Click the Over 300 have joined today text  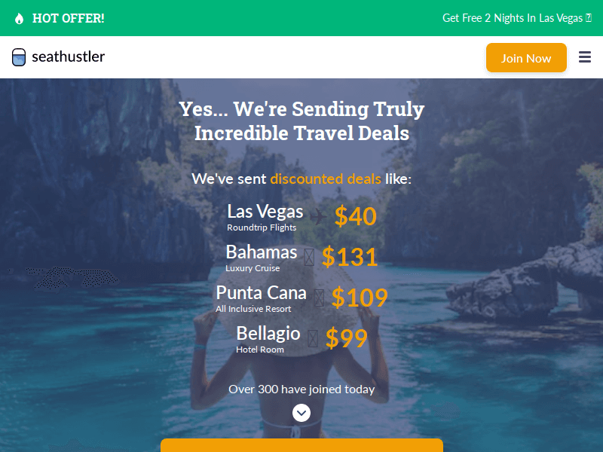pos(301,389)
